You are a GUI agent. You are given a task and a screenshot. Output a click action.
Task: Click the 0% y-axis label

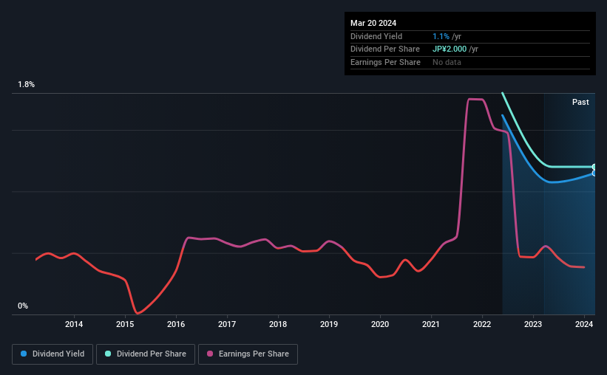click(x=23, y=306)
